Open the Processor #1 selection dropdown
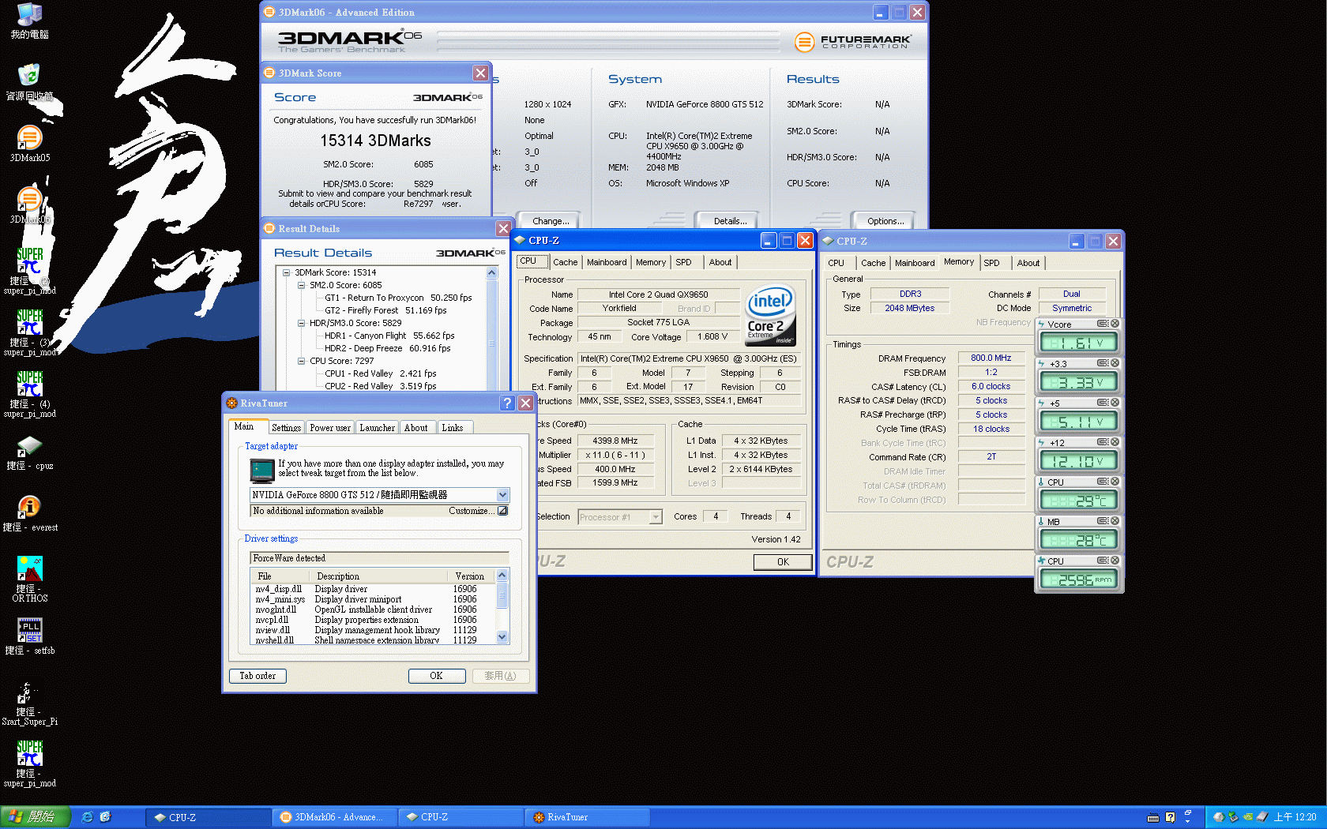 point(656,517)
